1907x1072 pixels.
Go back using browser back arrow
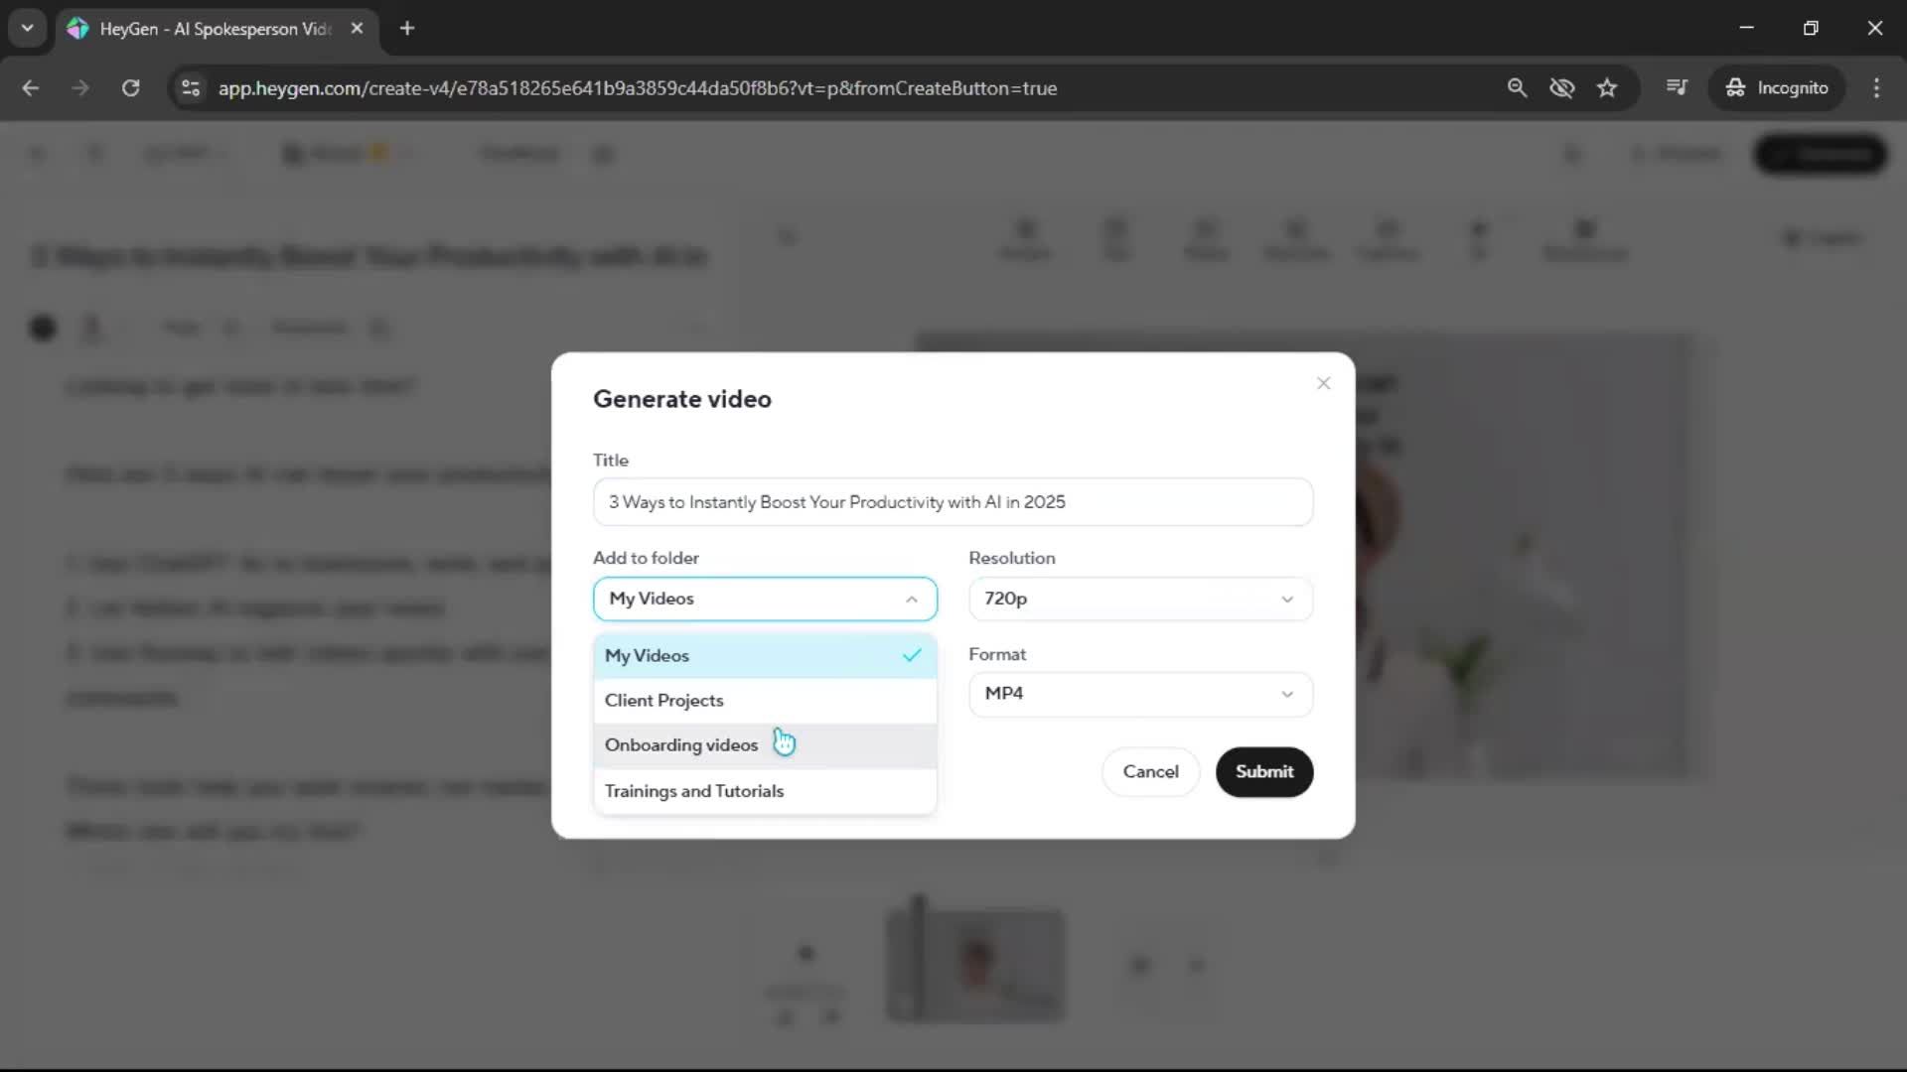coord(31,87)
